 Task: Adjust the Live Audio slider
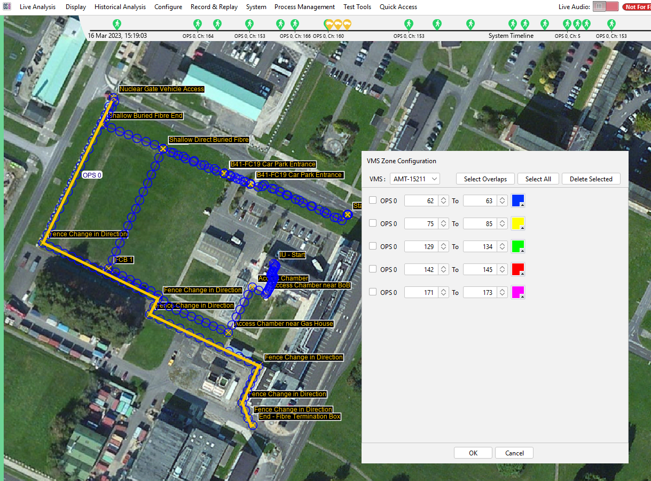(599, 7)
